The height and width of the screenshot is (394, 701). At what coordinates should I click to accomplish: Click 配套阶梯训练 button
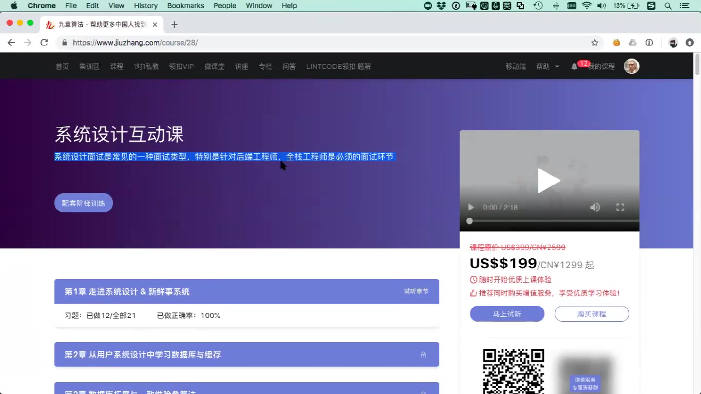pyautogui.click(x=83, y=203)
